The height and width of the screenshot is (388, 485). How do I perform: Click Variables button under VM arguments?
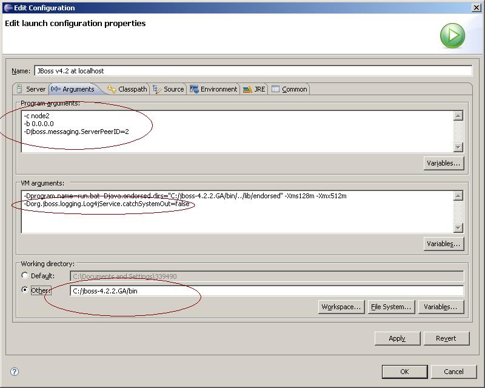[x=444, y=244]
